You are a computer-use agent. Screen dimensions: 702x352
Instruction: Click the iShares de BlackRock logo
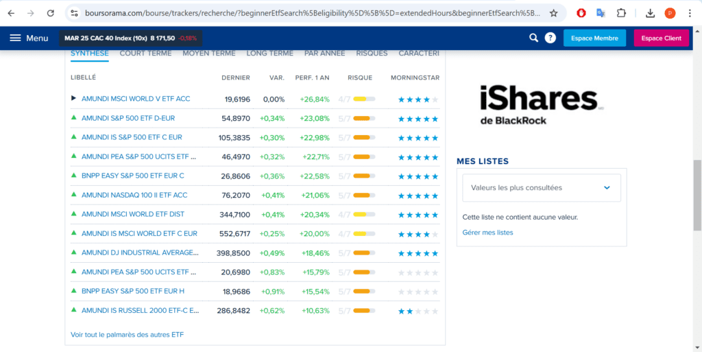click(542, 105)
